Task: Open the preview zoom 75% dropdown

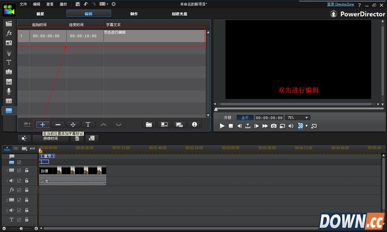Action: [x=297, y=118]
